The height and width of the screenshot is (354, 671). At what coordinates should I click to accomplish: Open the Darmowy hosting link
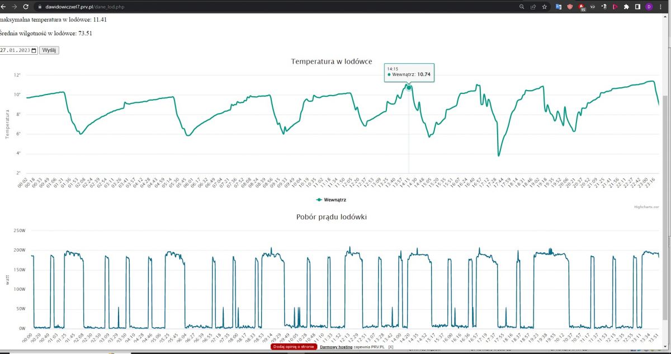pos(336,347)
